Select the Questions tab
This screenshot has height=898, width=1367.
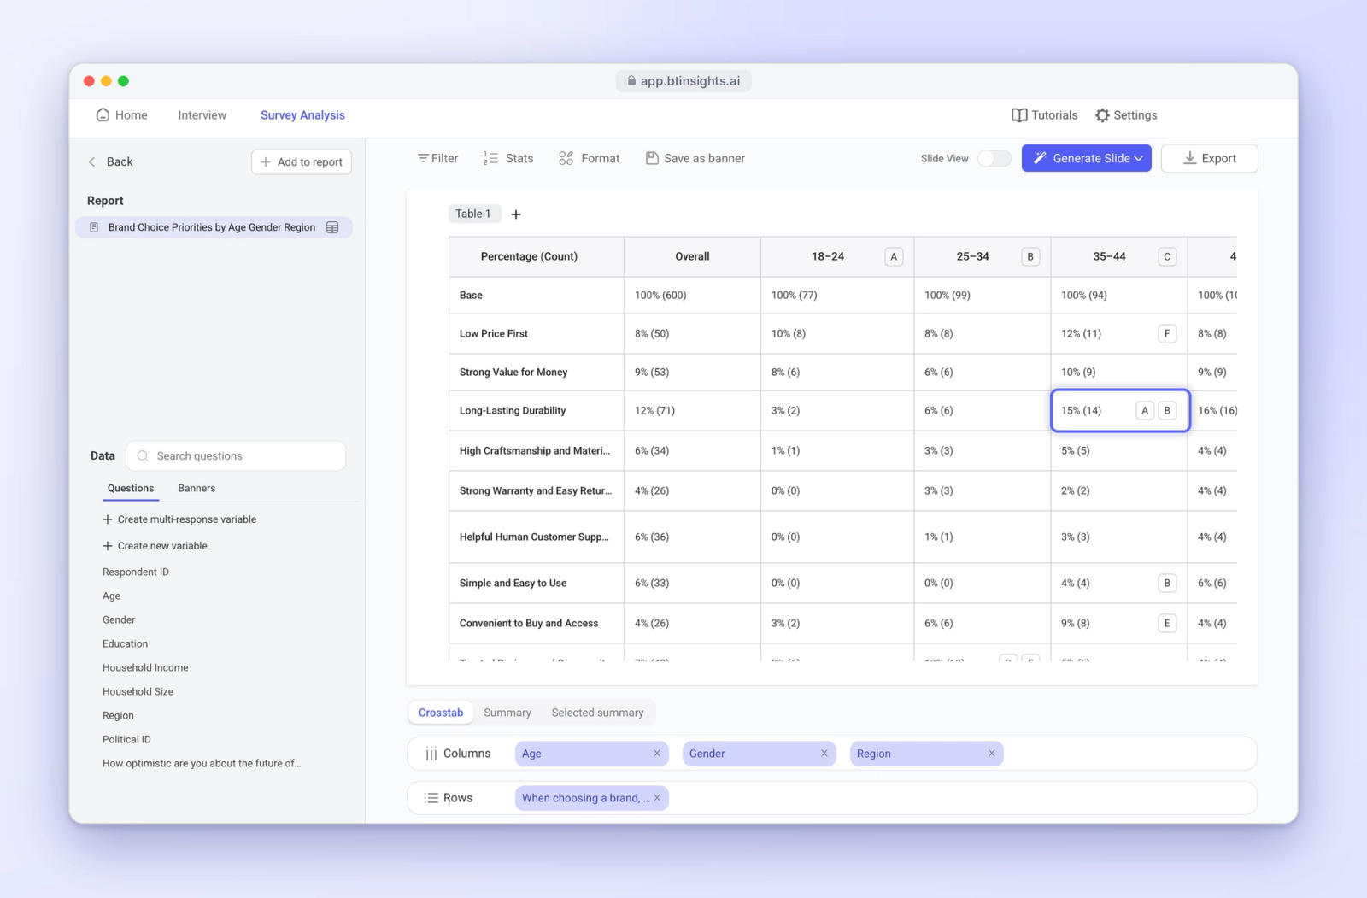(x=131, y=488)
